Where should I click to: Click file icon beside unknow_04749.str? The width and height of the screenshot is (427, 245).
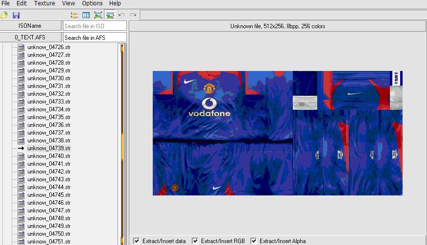coord(21,226)
